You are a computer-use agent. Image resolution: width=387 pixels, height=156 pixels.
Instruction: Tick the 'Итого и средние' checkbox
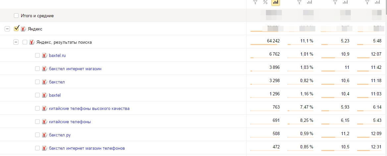pyautogui.click(x=16, y=16)
